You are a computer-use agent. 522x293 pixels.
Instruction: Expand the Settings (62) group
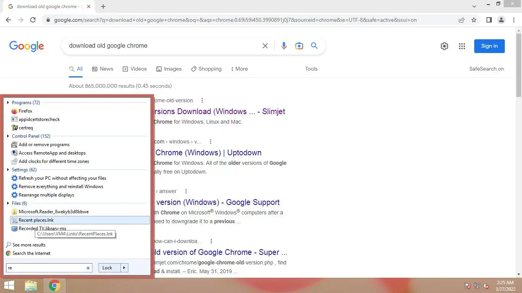click(x=8, y=170)
